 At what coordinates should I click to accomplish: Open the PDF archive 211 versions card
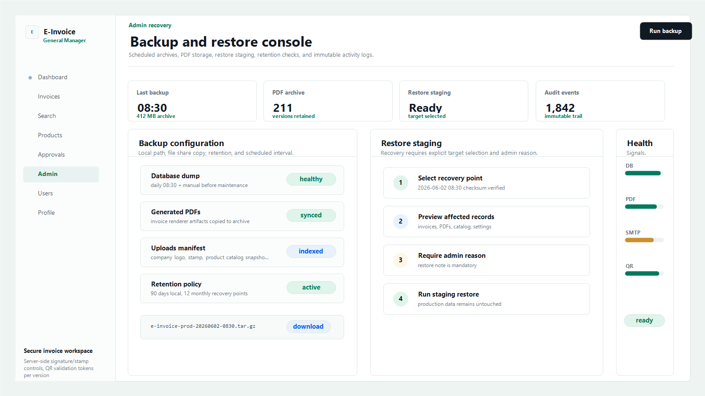click(328, 101)
